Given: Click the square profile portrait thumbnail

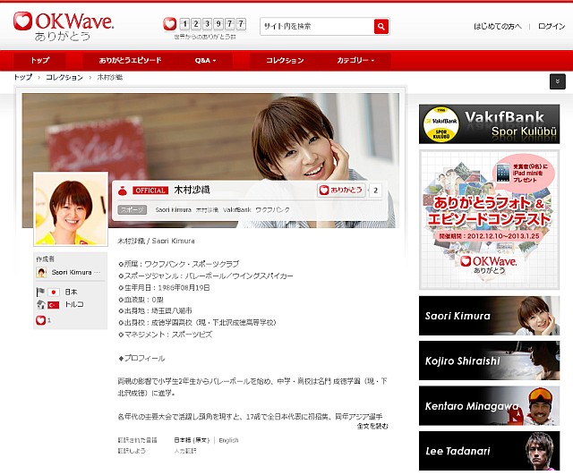Looking at the screenshot, I should pyautogui.click(x=71, y=208).
